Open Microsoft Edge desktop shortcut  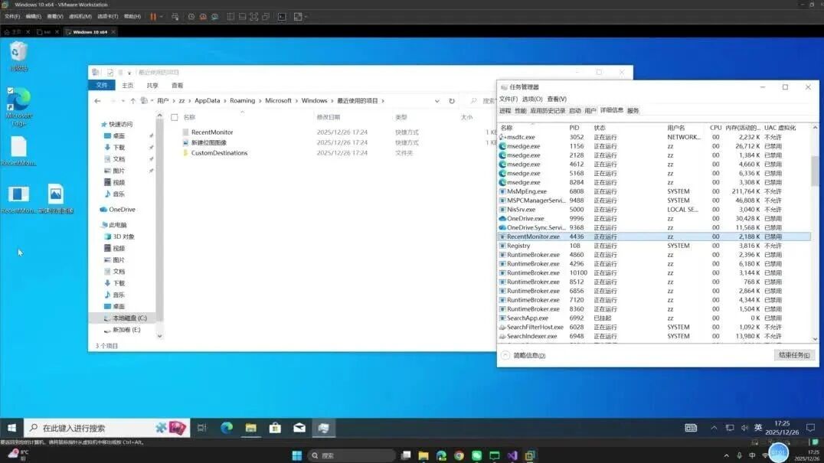[18, 107]
